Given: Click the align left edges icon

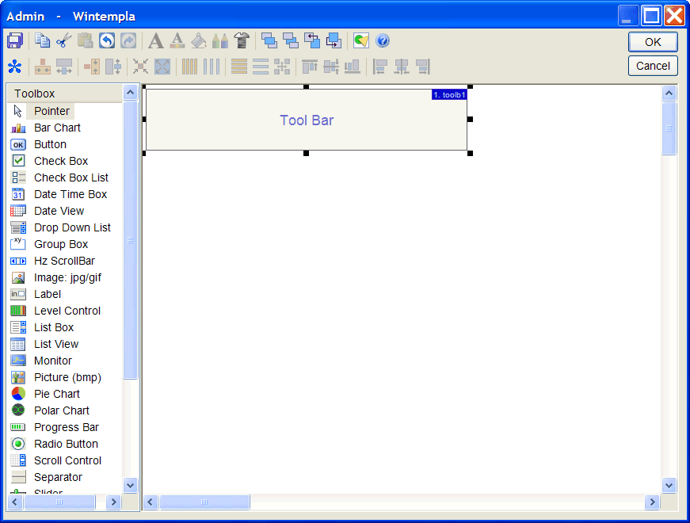Looking at the screenshot, I should (379, 67).
